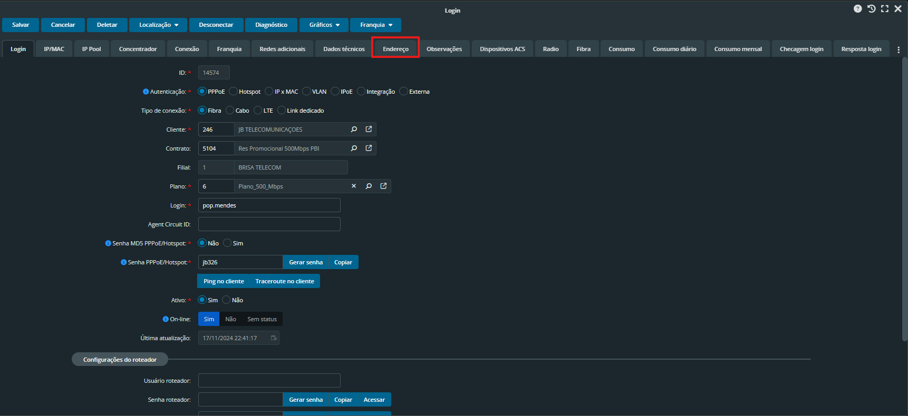Screen dimensions: 908x416
Task: Open the Dados técnicos tab
Action: click(344, 49)
